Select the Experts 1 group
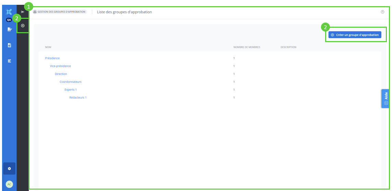Viewport: 392px width, 191px height. point(71,90)
